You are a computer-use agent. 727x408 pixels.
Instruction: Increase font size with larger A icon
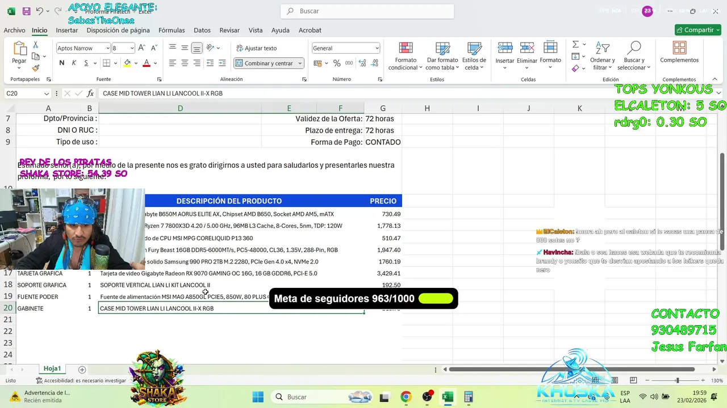coord(142,48)
